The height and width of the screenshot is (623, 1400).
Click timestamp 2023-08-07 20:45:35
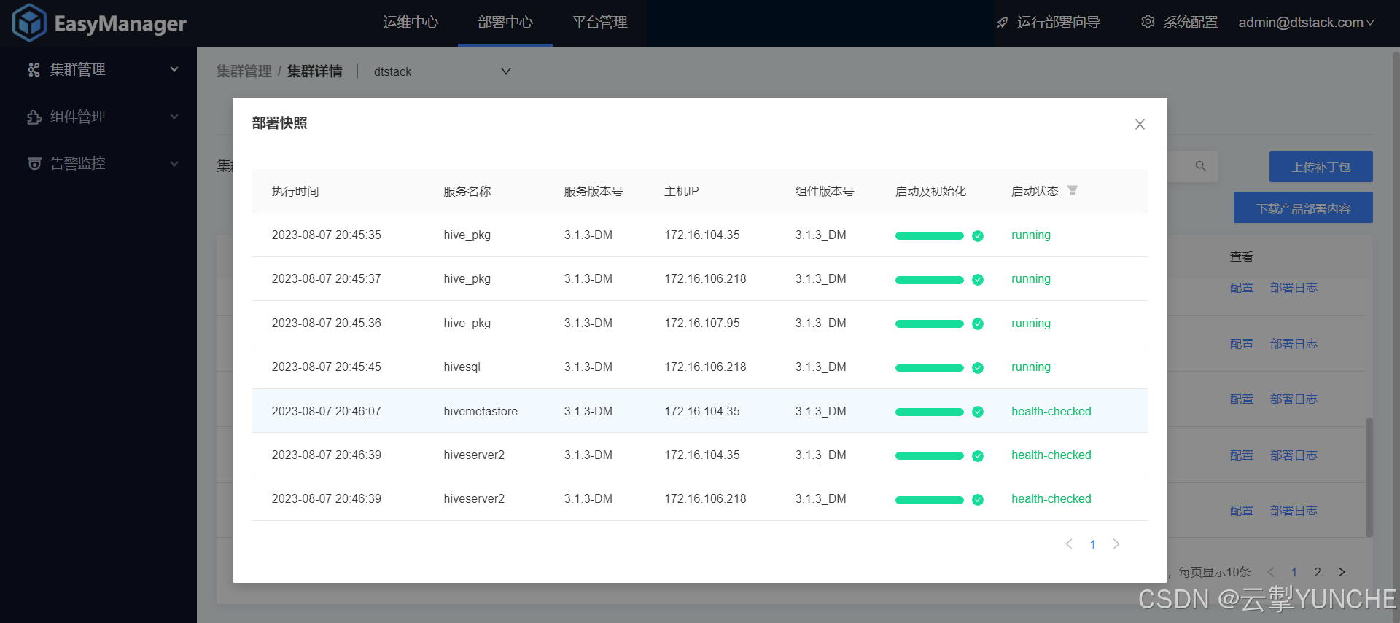(x=327, y=235)
